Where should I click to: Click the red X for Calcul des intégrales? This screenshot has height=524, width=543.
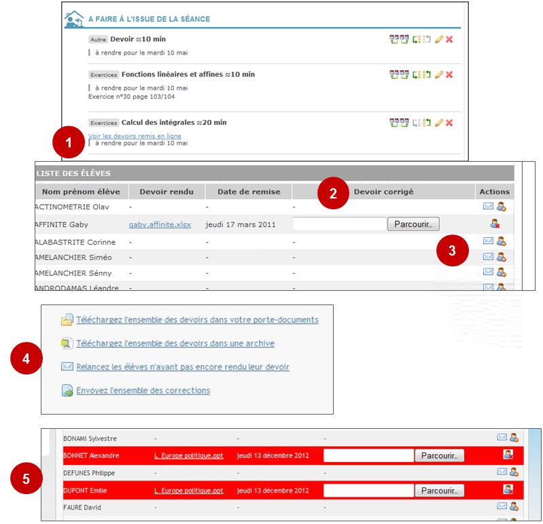click(x=449, y=123)
